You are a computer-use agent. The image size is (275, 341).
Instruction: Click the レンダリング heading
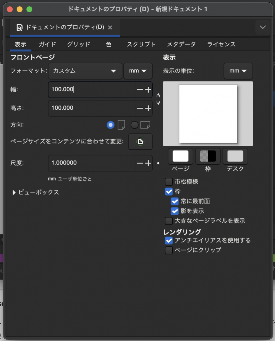pos(182,232)
